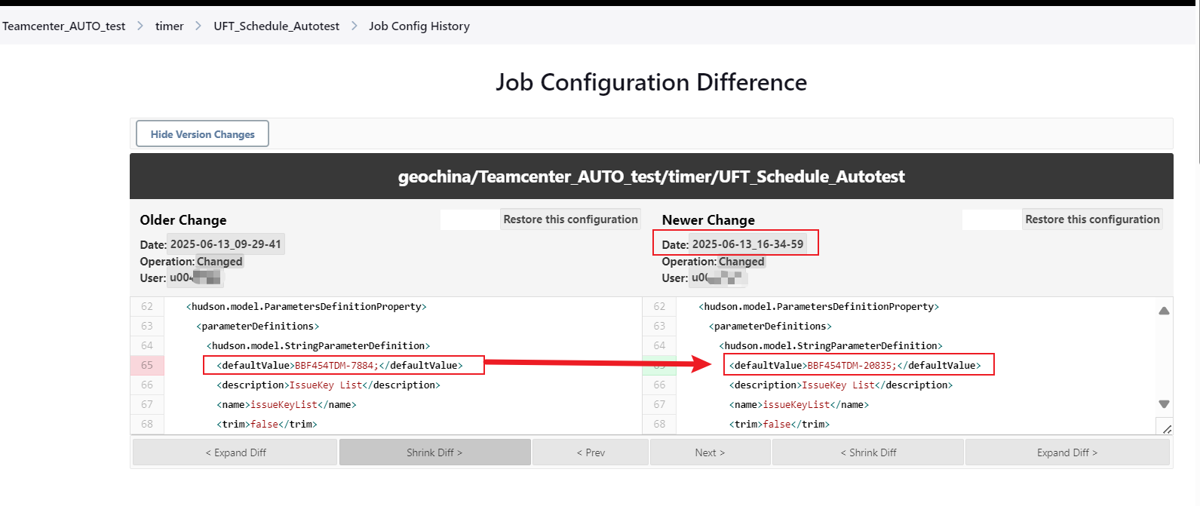Click line number 68 in older pane
Image resolution: width=1200 pixels, height=506 pixels.
(x=147, y=424)
